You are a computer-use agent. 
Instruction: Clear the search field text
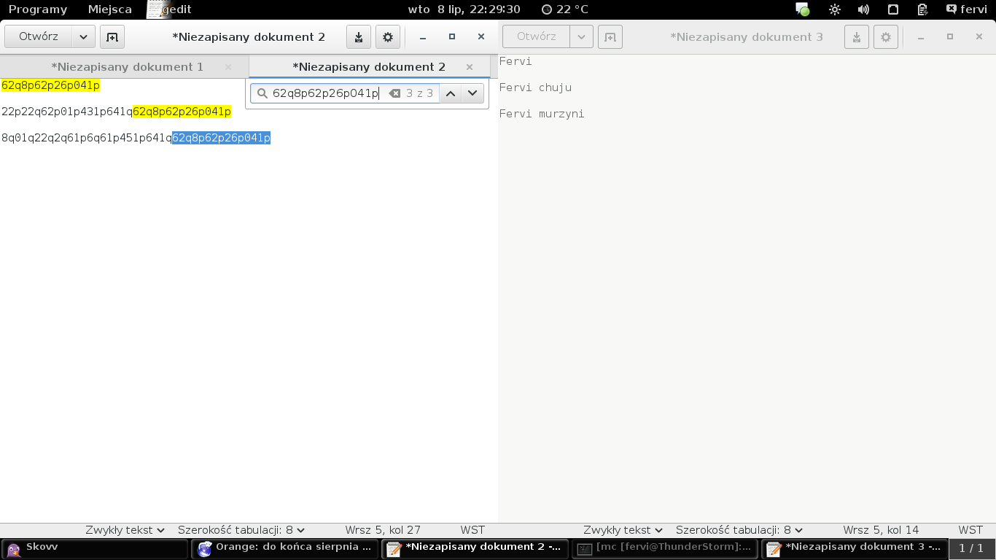(x=394, y=93)
